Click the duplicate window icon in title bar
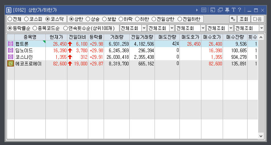The image size is (271, 145). [x=220, y=10]
